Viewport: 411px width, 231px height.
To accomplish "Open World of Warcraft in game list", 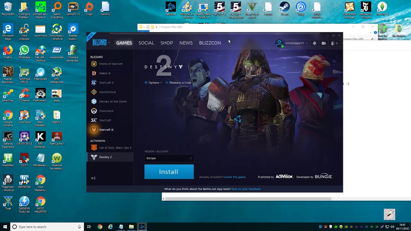I will [110, 64].
